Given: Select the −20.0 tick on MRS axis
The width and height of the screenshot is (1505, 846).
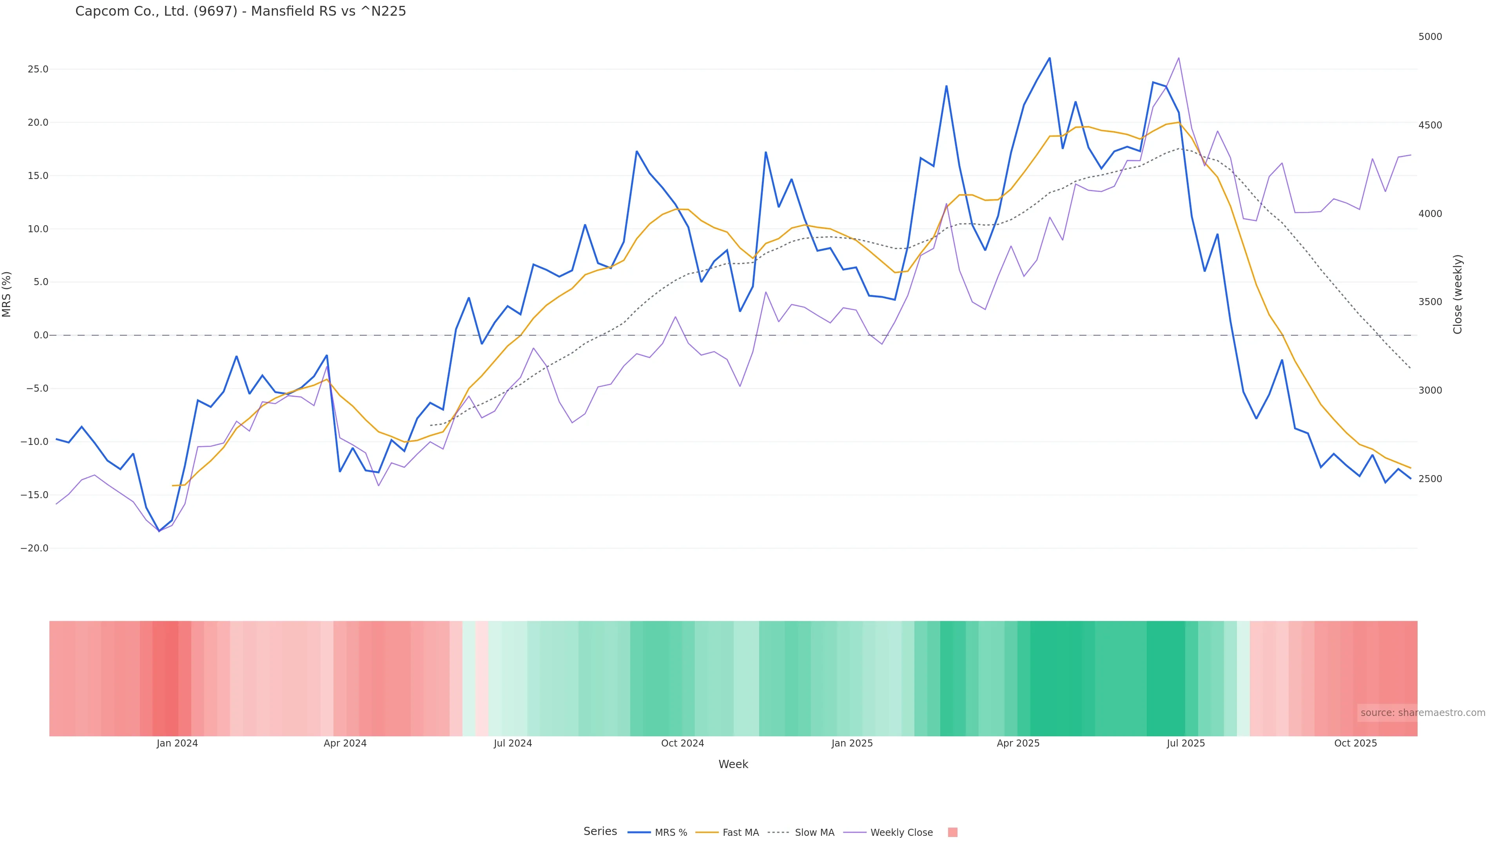Looking at the screenshot, I should 34,548.
